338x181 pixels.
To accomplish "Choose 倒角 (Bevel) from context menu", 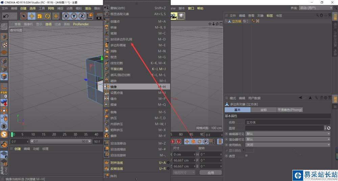I will (137, 112).
